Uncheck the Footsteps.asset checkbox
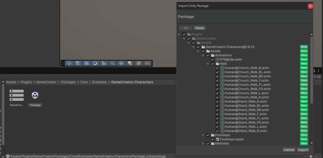This screenshot has width=323, height=158. coord(212,139)
